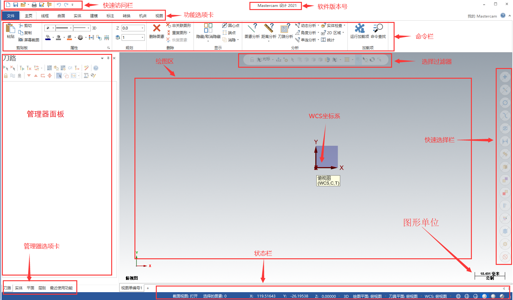
Task: Open the 转换 ribbon tab
Action: pos(126,16)
